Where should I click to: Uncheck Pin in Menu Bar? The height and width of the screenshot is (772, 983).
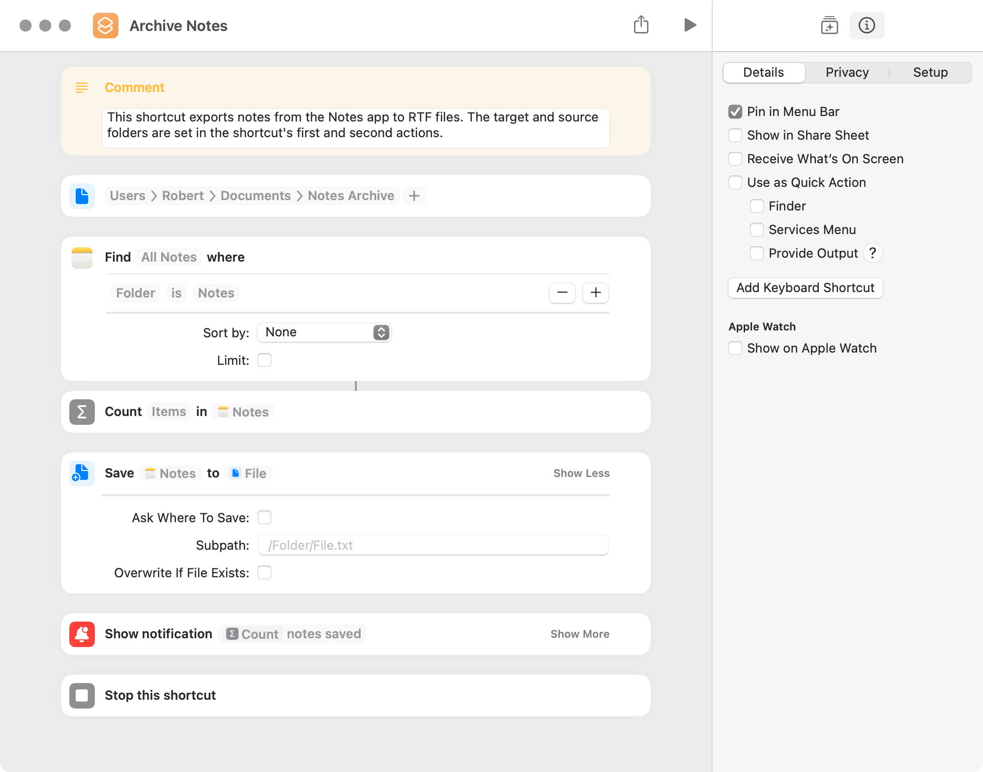click(x=735, y=112)
